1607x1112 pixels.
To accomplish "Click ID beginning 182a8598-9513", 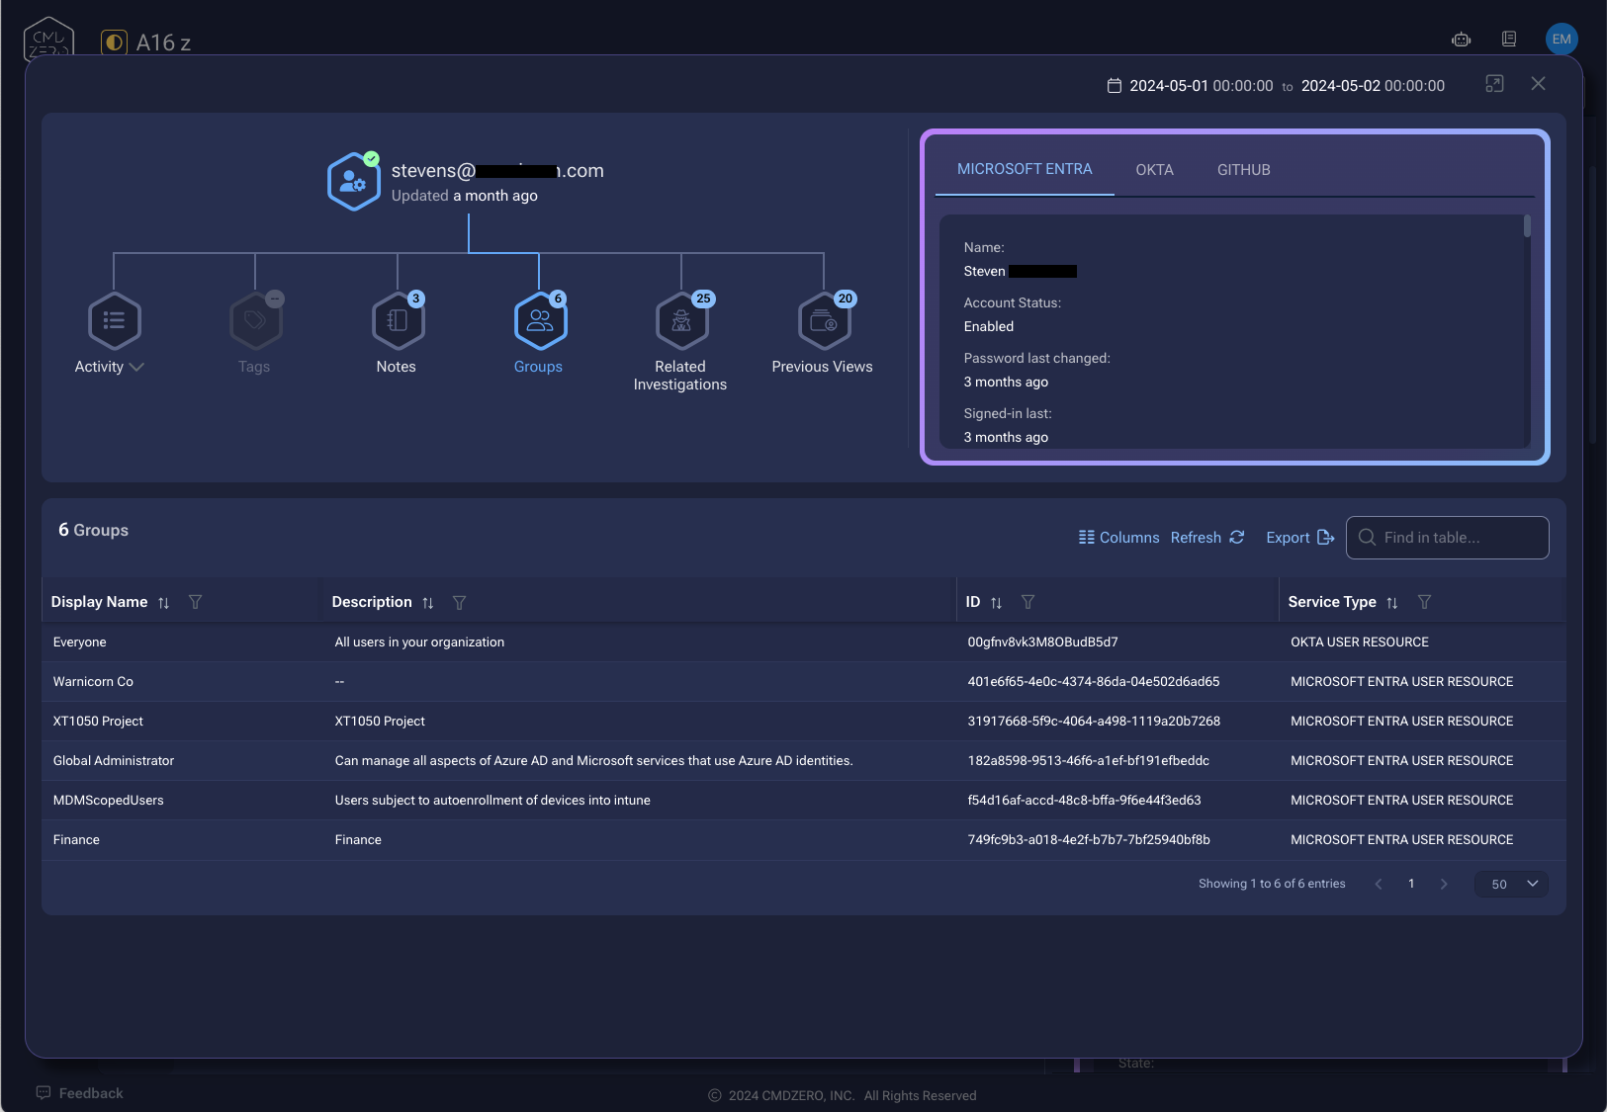I will coord(1088,761).
